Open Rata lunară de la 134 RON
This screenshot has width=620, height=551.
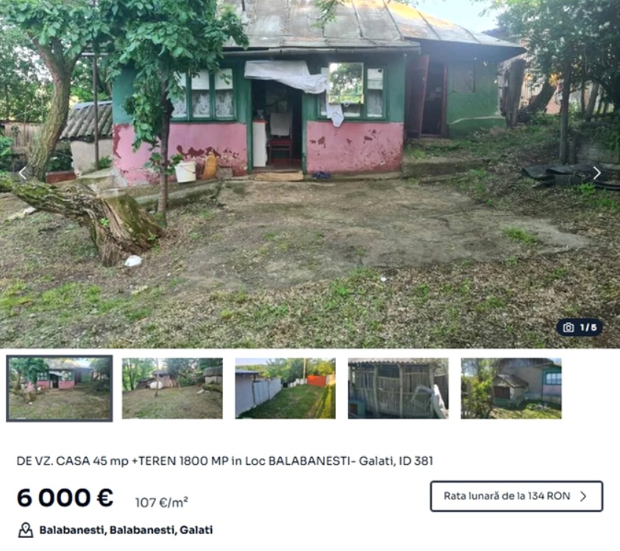516,497
